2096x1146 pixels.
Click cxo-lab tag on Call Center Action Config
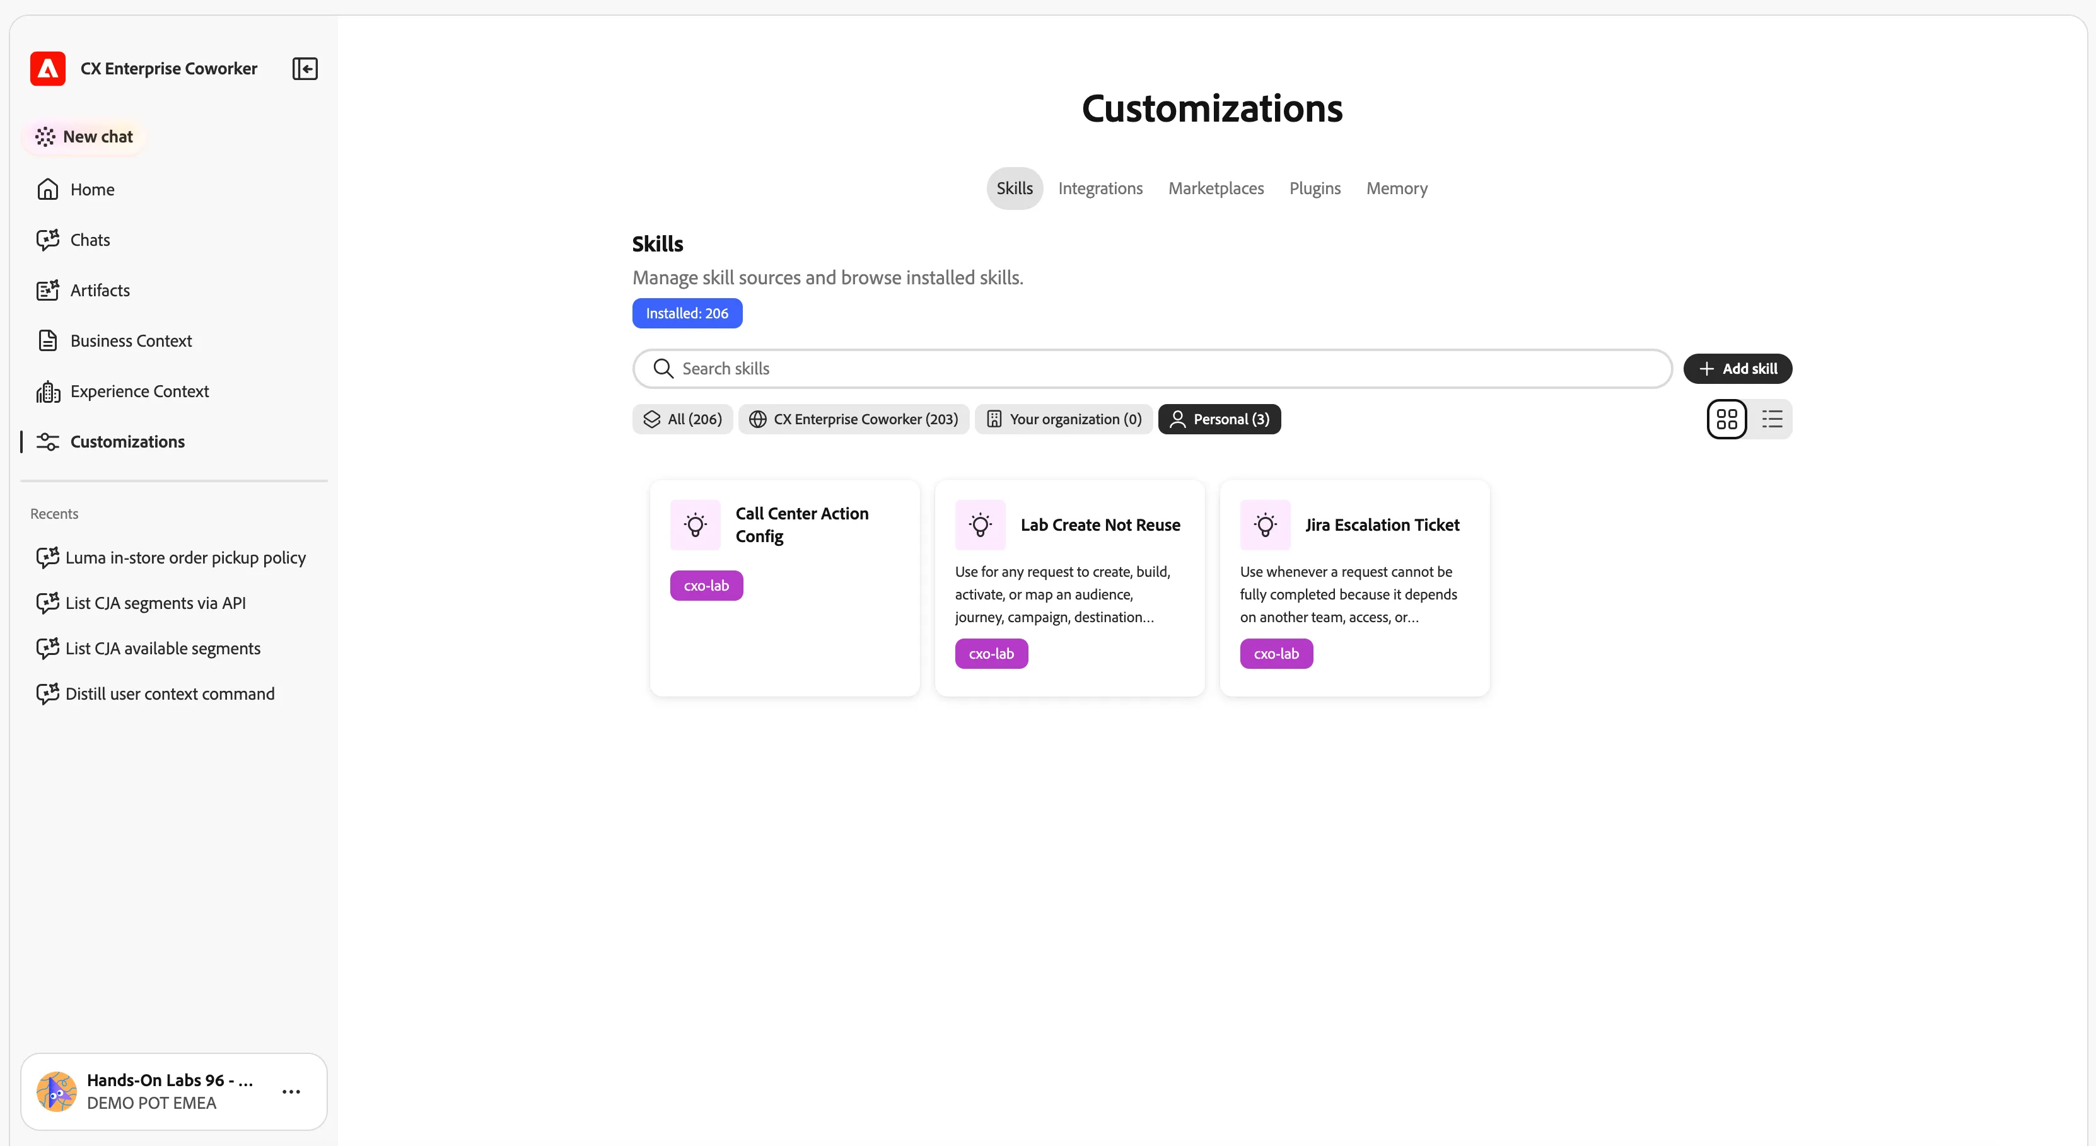(x=706, y=586)
